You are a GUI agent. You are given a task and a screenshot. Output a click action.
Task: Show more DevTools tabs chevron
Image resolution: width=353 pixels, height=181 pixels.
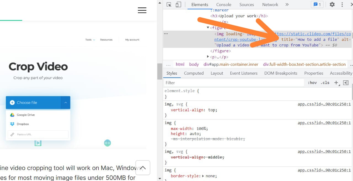point(287,4)
